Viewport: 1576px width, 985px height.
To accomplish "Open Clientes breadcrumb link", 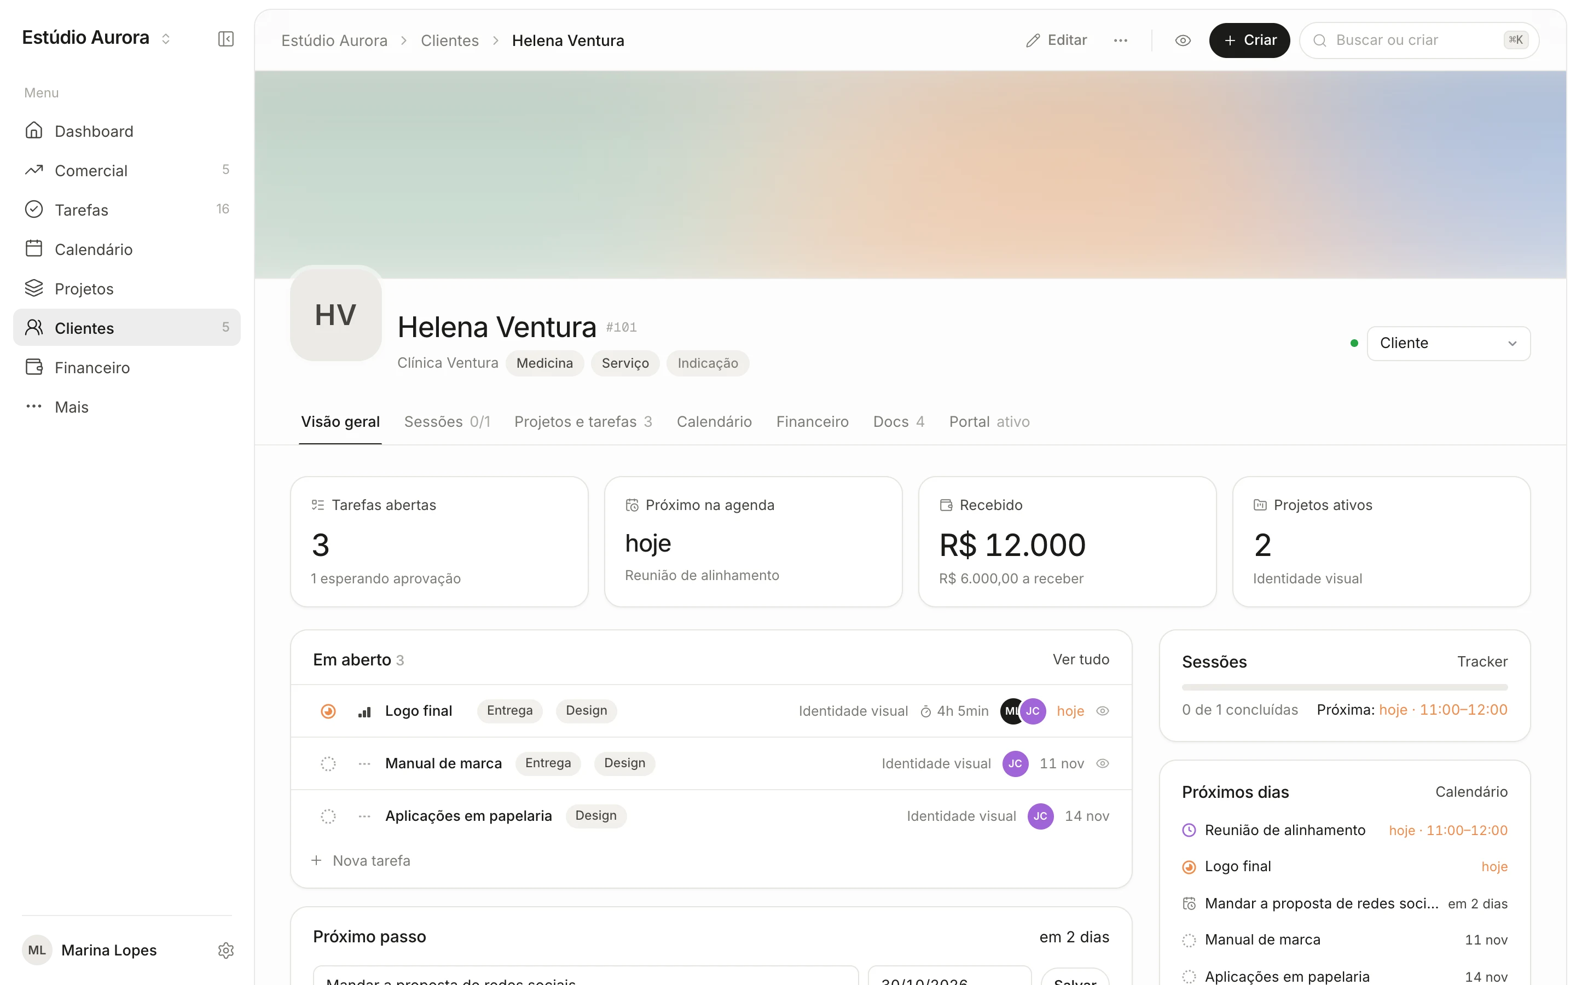I will point(449,40).
